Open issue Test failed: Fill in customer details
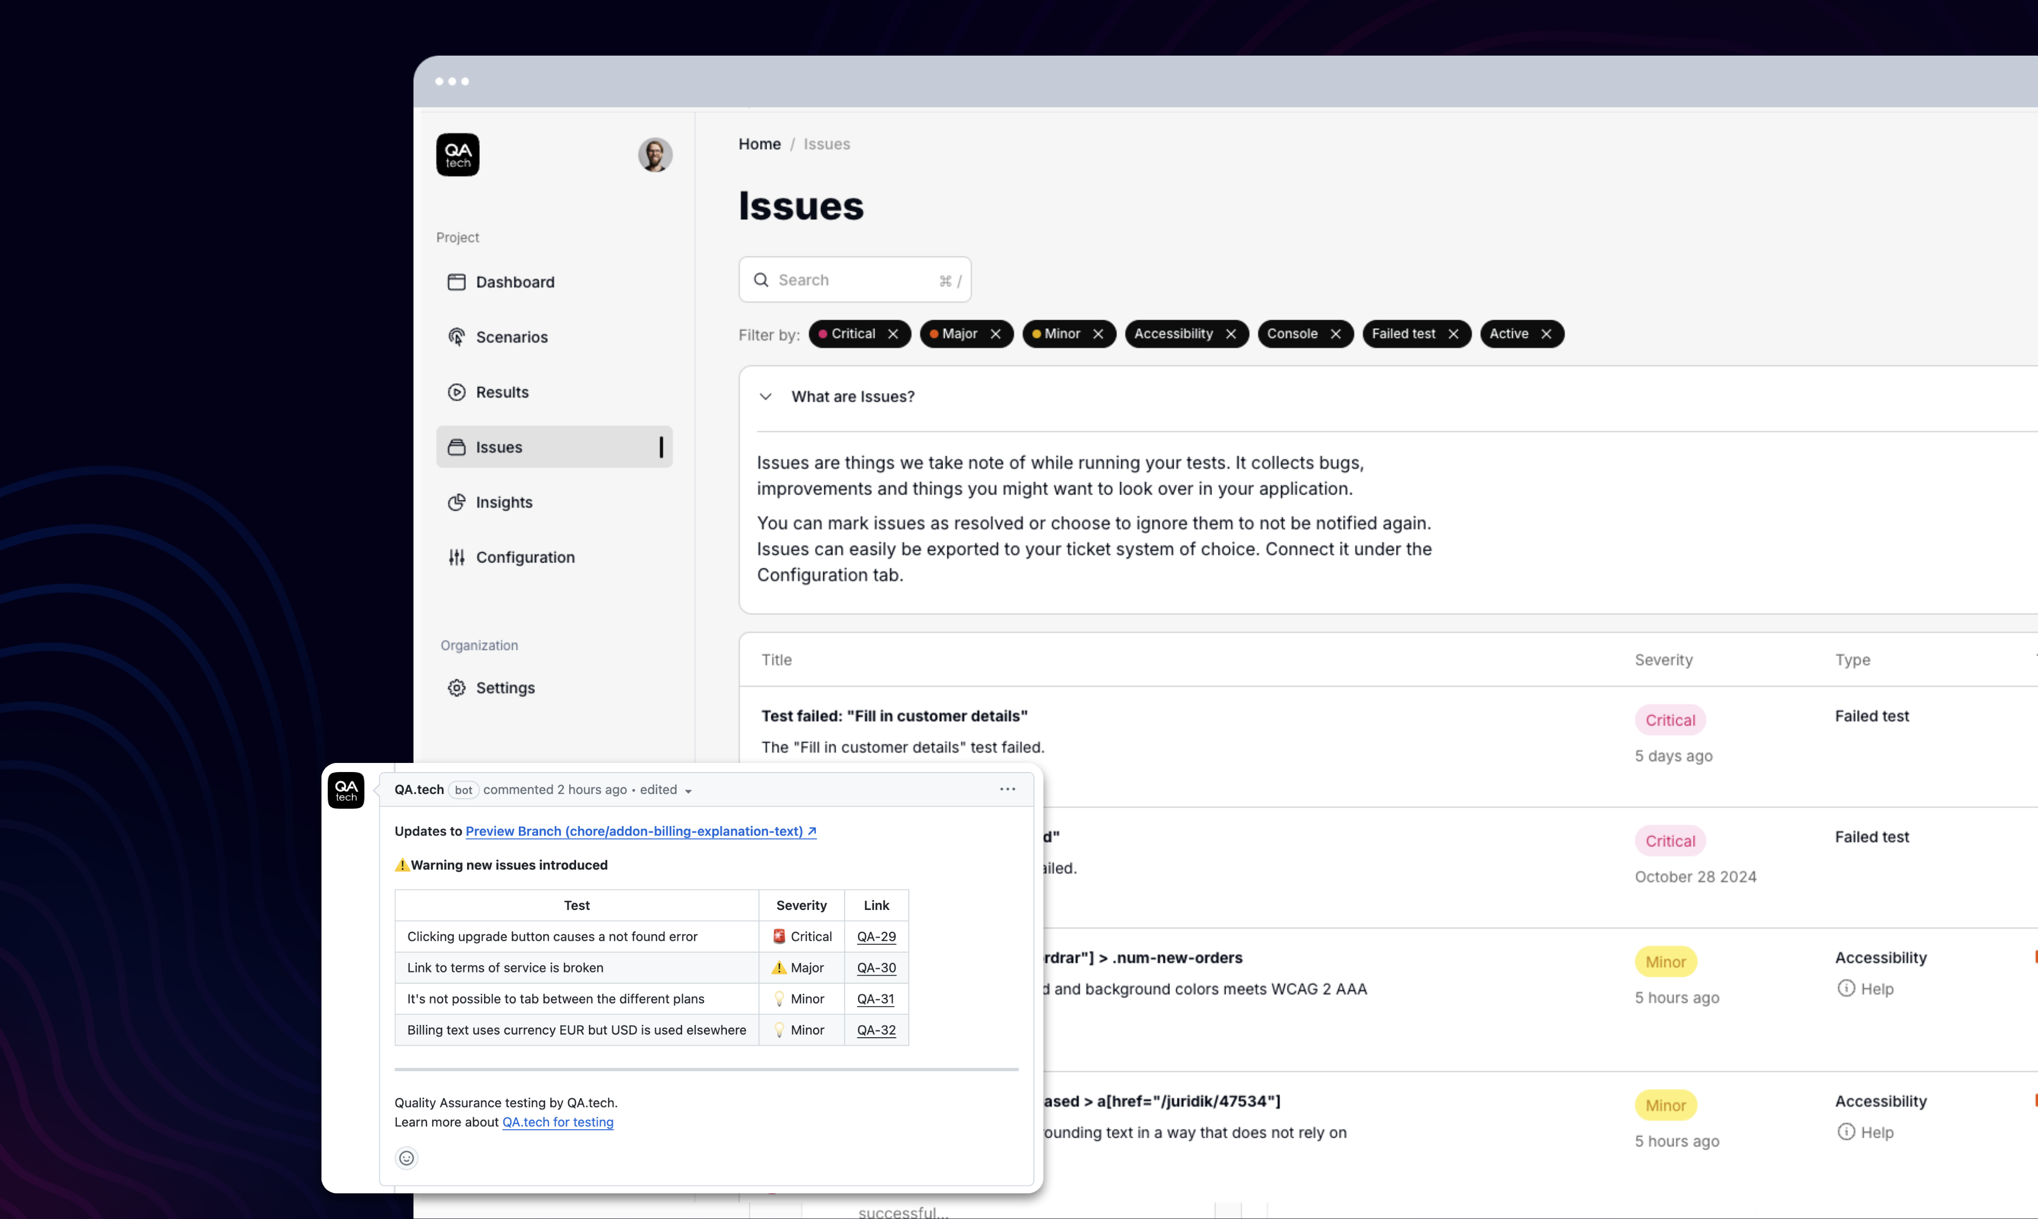Screen dimensions: 2038x1219 pos(894,715)
